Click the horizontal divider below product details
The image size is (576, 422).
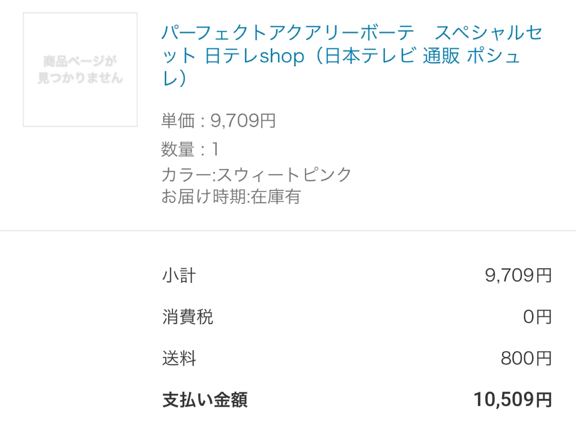(x=288, y=231)
